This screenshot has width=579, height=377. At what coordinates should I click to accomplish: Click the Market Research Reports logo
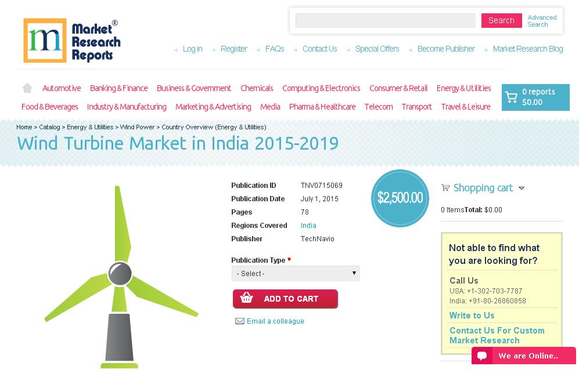71,40
